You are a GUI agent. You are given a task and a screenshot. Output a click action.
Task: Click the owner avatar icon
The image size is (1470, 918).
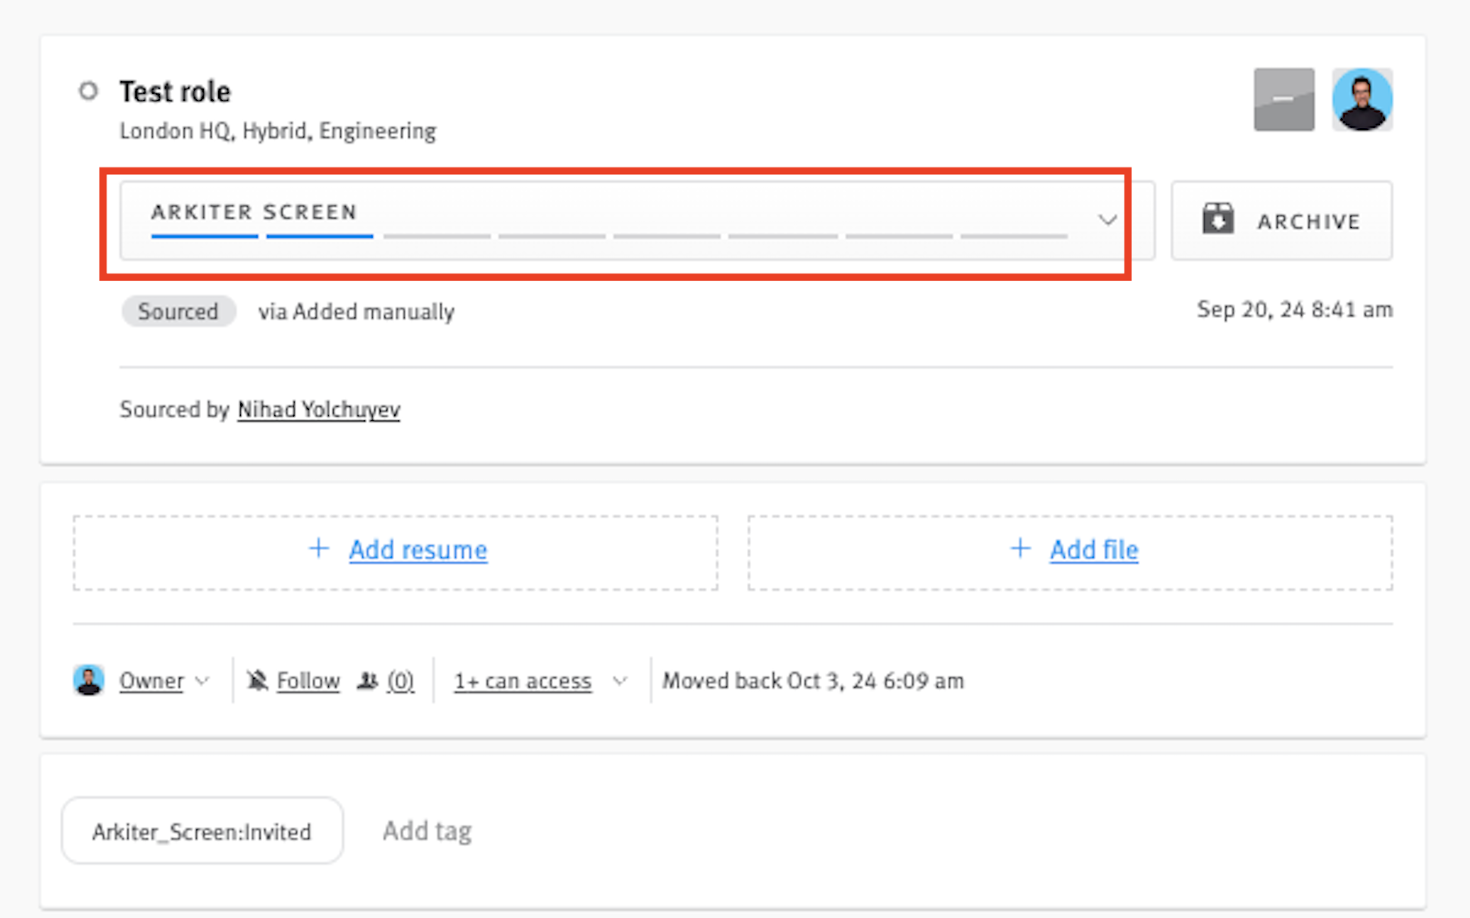click(x=89, y=680)
